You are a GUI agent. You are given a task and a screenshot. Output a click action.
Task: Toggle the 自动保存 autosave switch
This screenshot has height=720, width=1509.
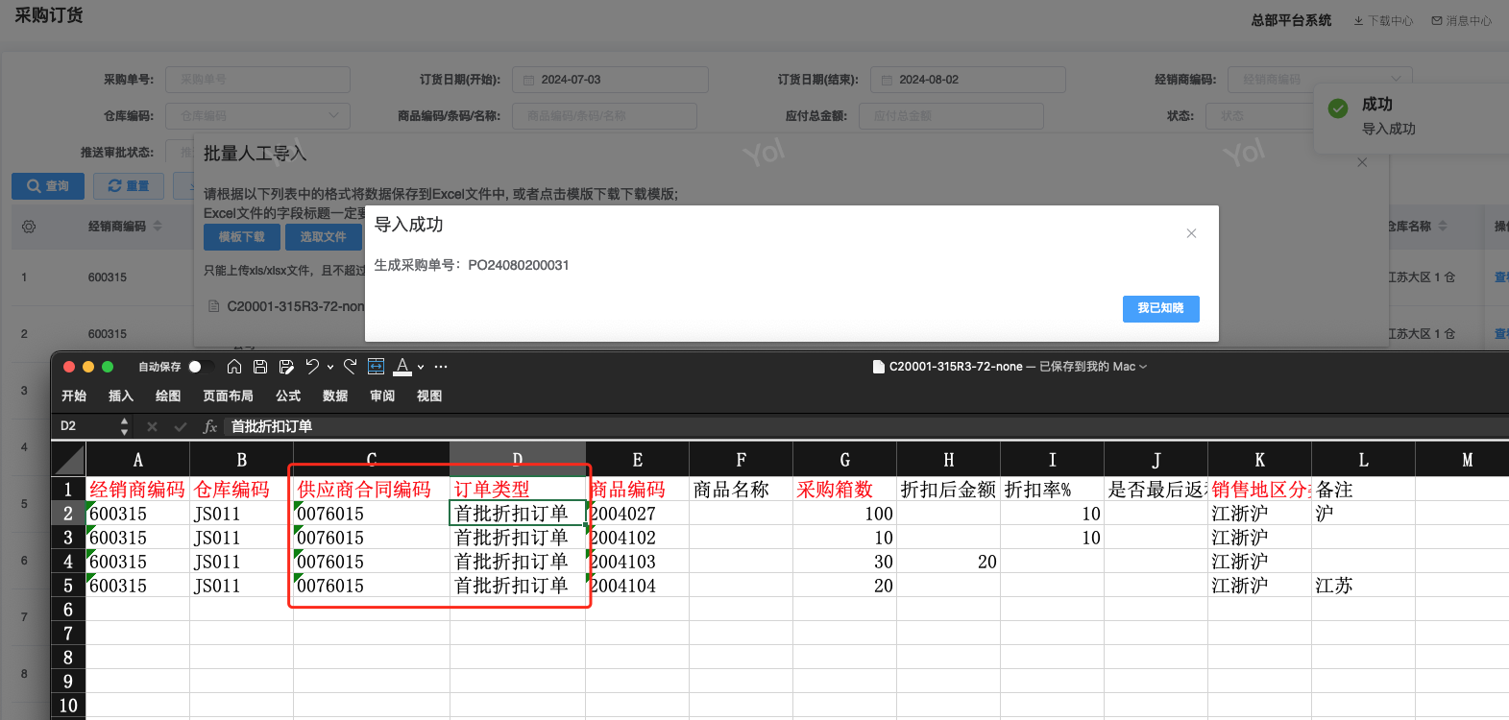coord(200,367)
